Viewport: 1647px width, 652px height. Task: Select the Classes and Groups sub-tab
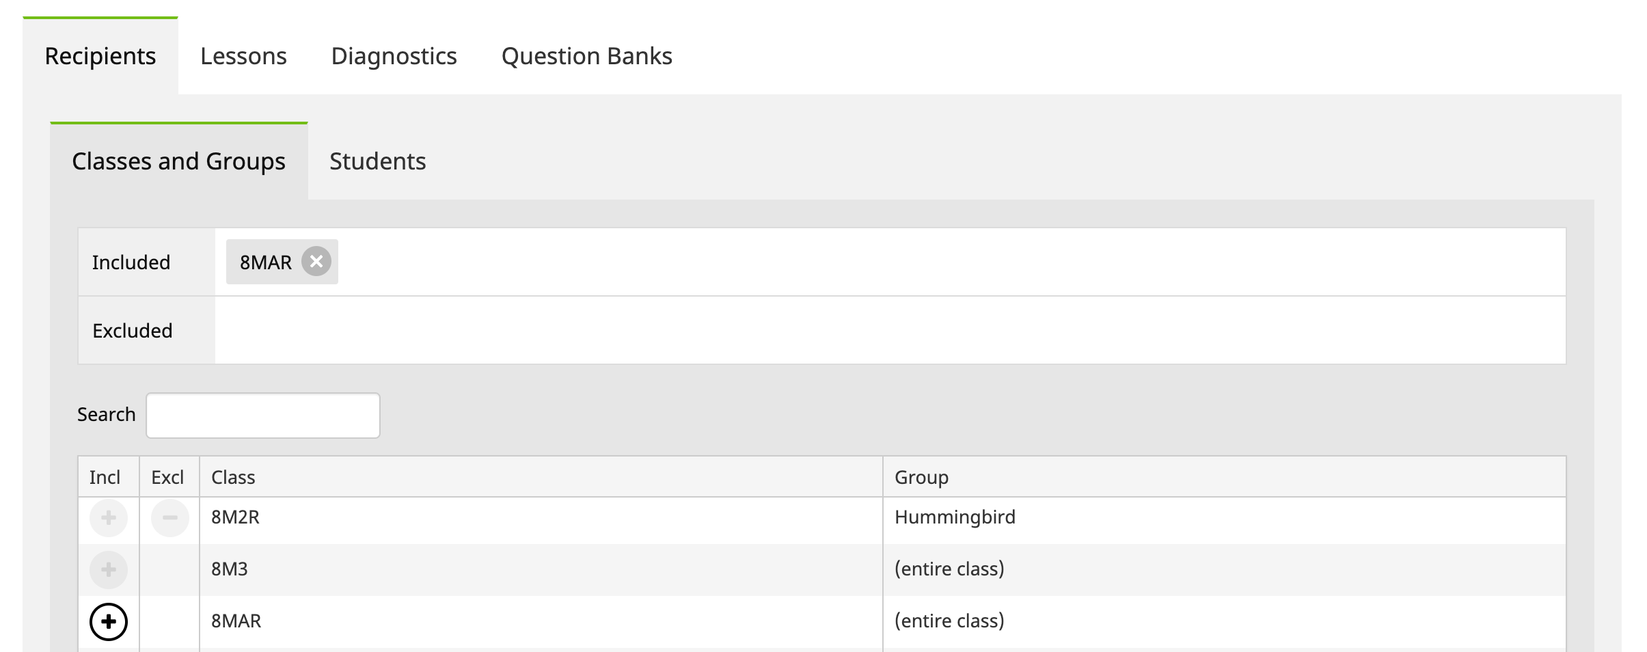[178, 161]
